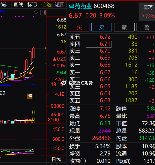Image resolution: width=155 pixels, height=165 pixels.
Task: Click 现量 value 2944
Action: [104, 131]
